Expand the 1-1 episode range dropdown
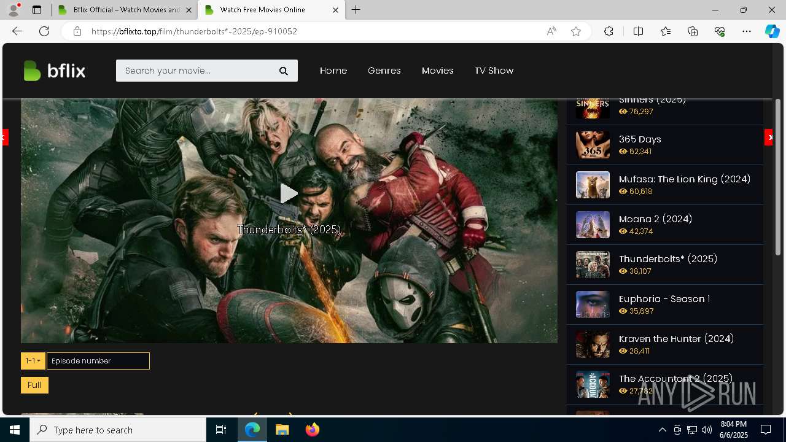This screenshot has height=442, width=786. [33, 361]
